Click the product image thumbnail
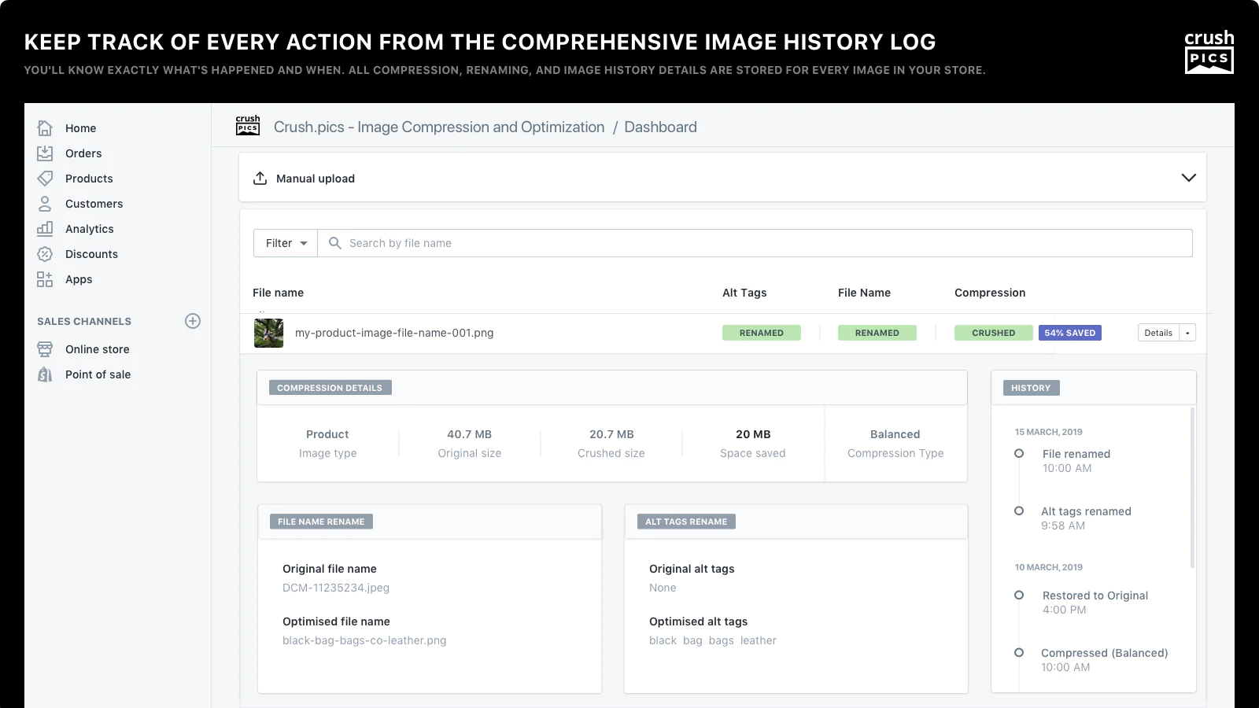The height and width of the screenshot is (708, 1259). pos(268,333)
